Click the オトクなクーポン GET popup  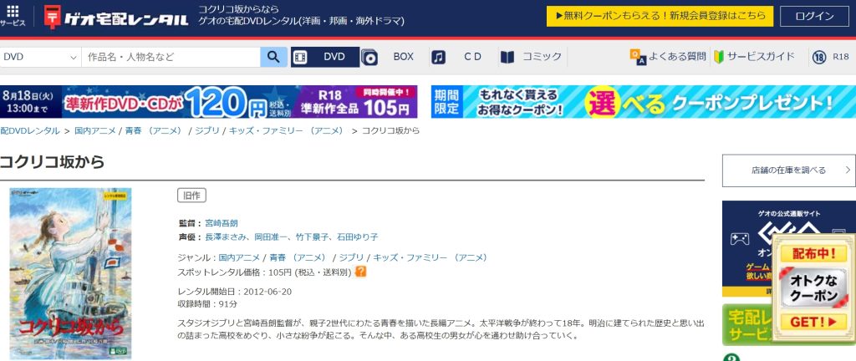[814, 288]
